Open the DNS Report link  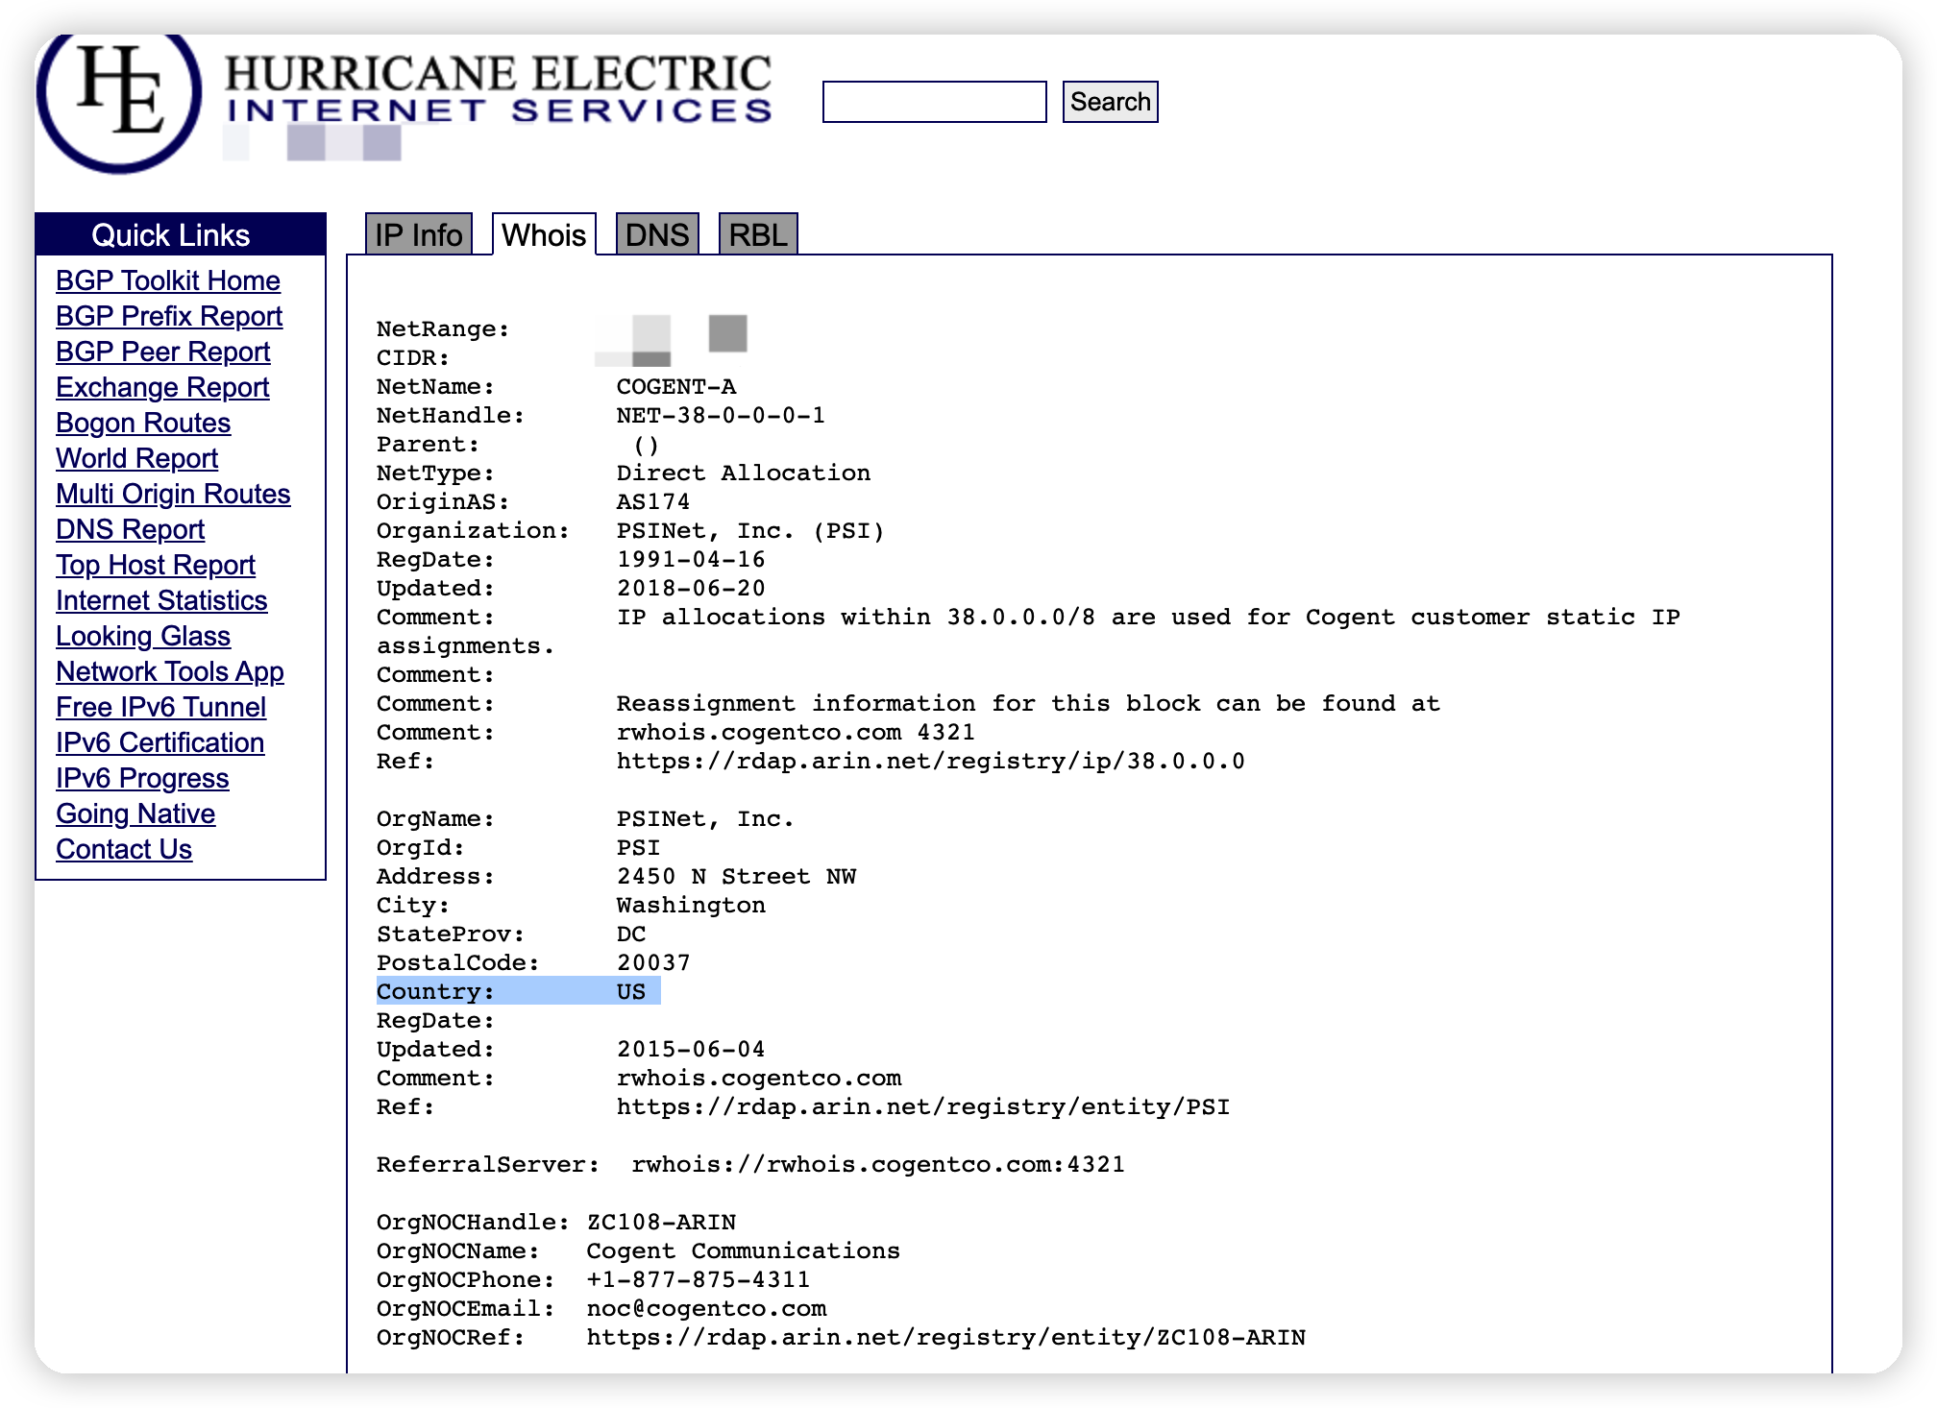coord(130,529)
